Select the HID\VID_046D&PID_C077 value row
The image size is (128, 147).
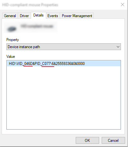point(64,64)
